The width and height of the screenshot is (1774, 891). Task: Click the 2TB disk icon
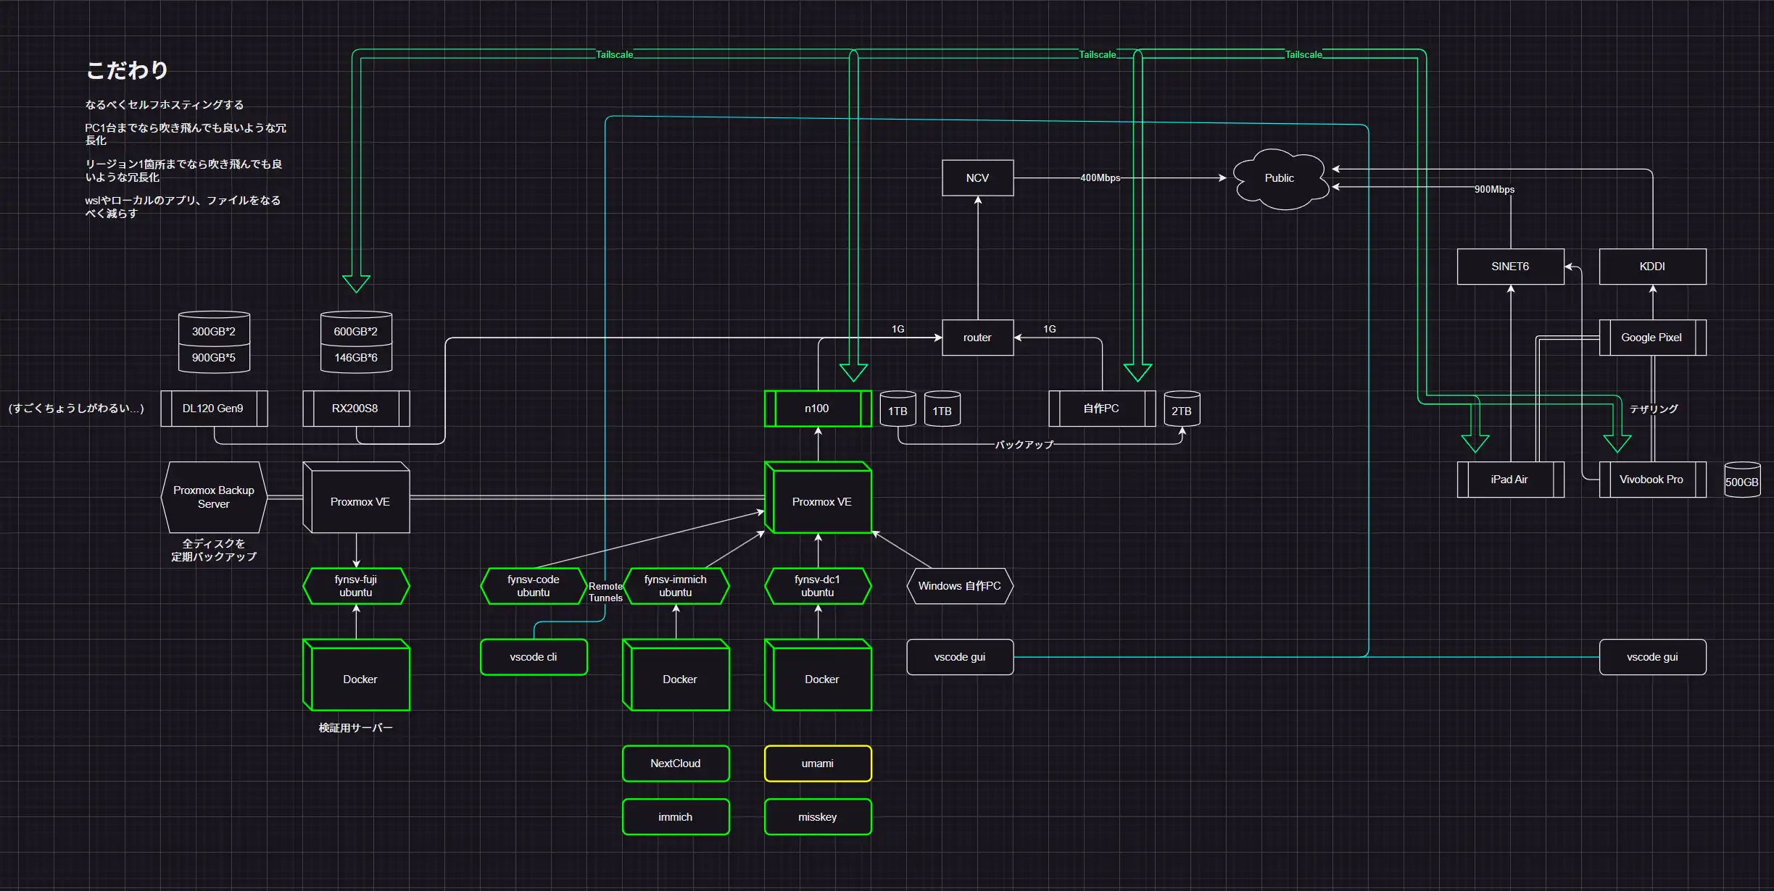point(1182,410)
